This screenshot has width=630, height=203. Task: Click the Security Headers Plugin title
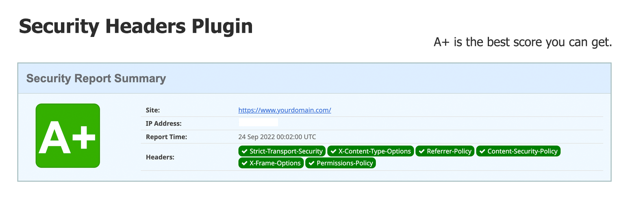click(136, 27)
